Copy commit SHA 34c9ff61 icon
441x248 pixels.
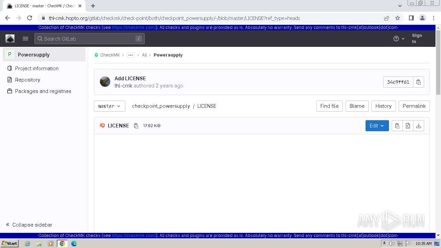[x=419, y=82]
